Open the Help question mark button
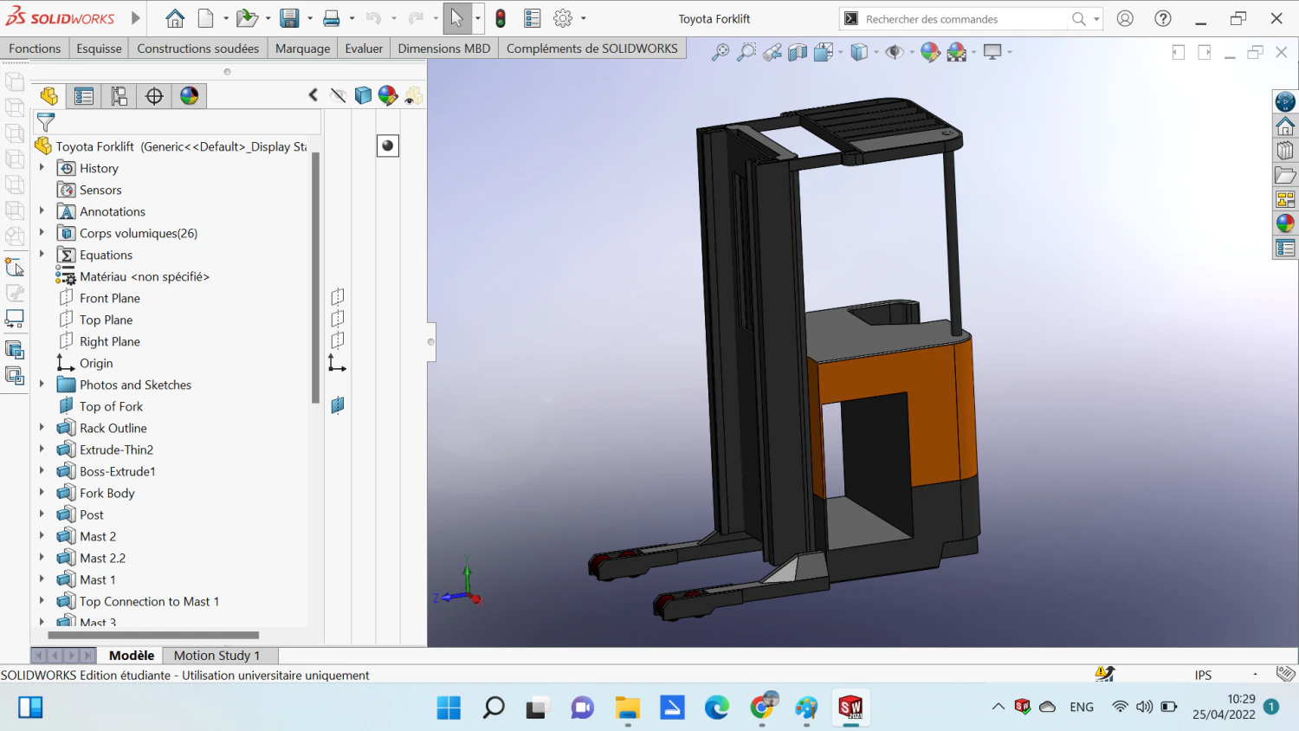The width and height of the screenshot is (1299, 731). click(1163, 18)
